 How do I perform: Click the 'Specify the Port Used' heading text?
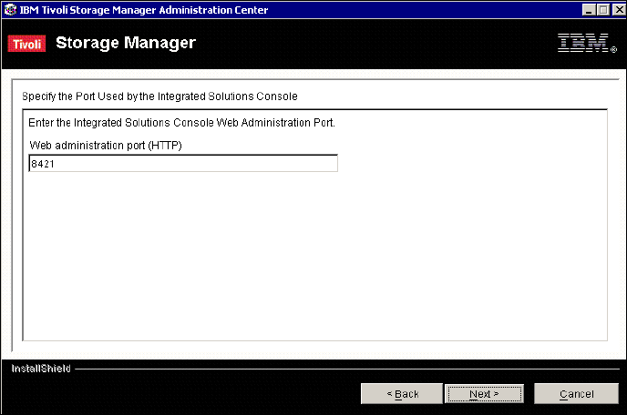(x=159, y=96)
